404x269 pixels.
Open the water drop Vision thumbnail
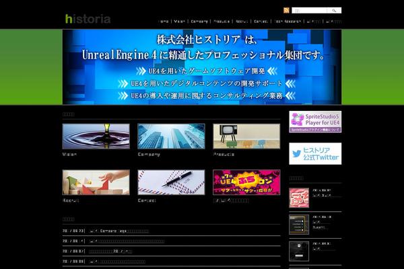click(96, 136)
